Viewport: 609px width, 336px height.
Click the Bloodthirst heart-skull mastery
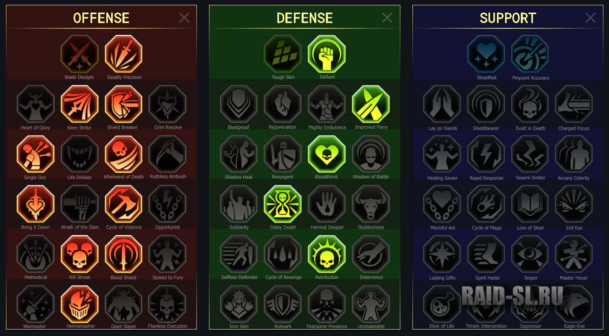(327, 154)
